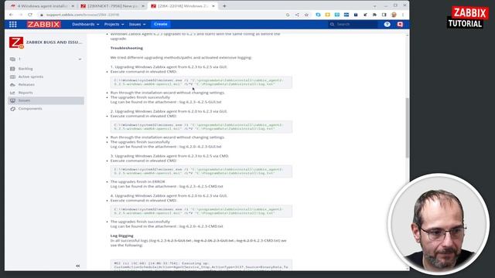Click the share icon in the address bar
This screenshot has width=495, height=278.
[x=297, y=15]
